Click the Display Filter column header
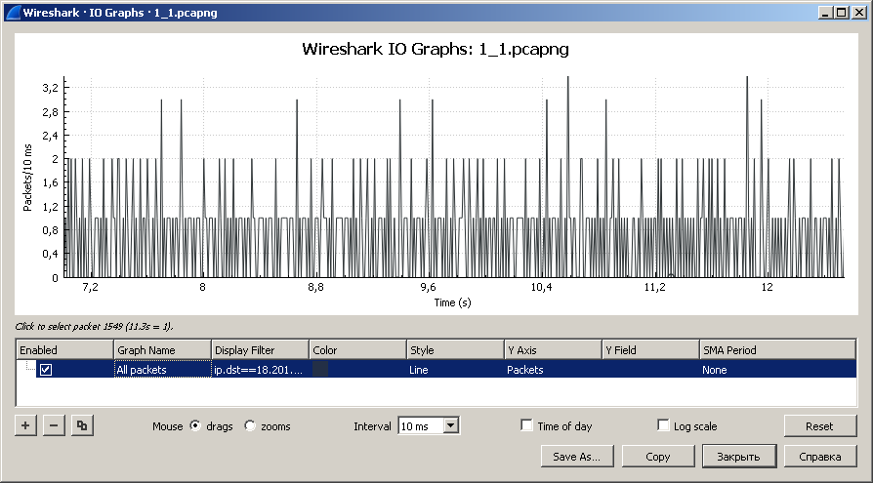Image resolution: width=873 pixels, height=483 pixels. click(260, 350)
